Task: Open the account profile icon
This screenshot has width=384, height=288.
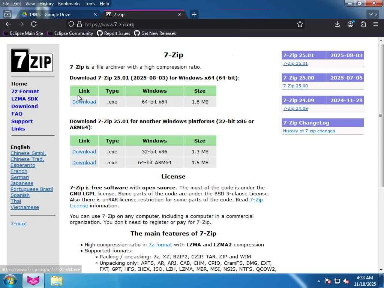Action: [x=351, y=24]
